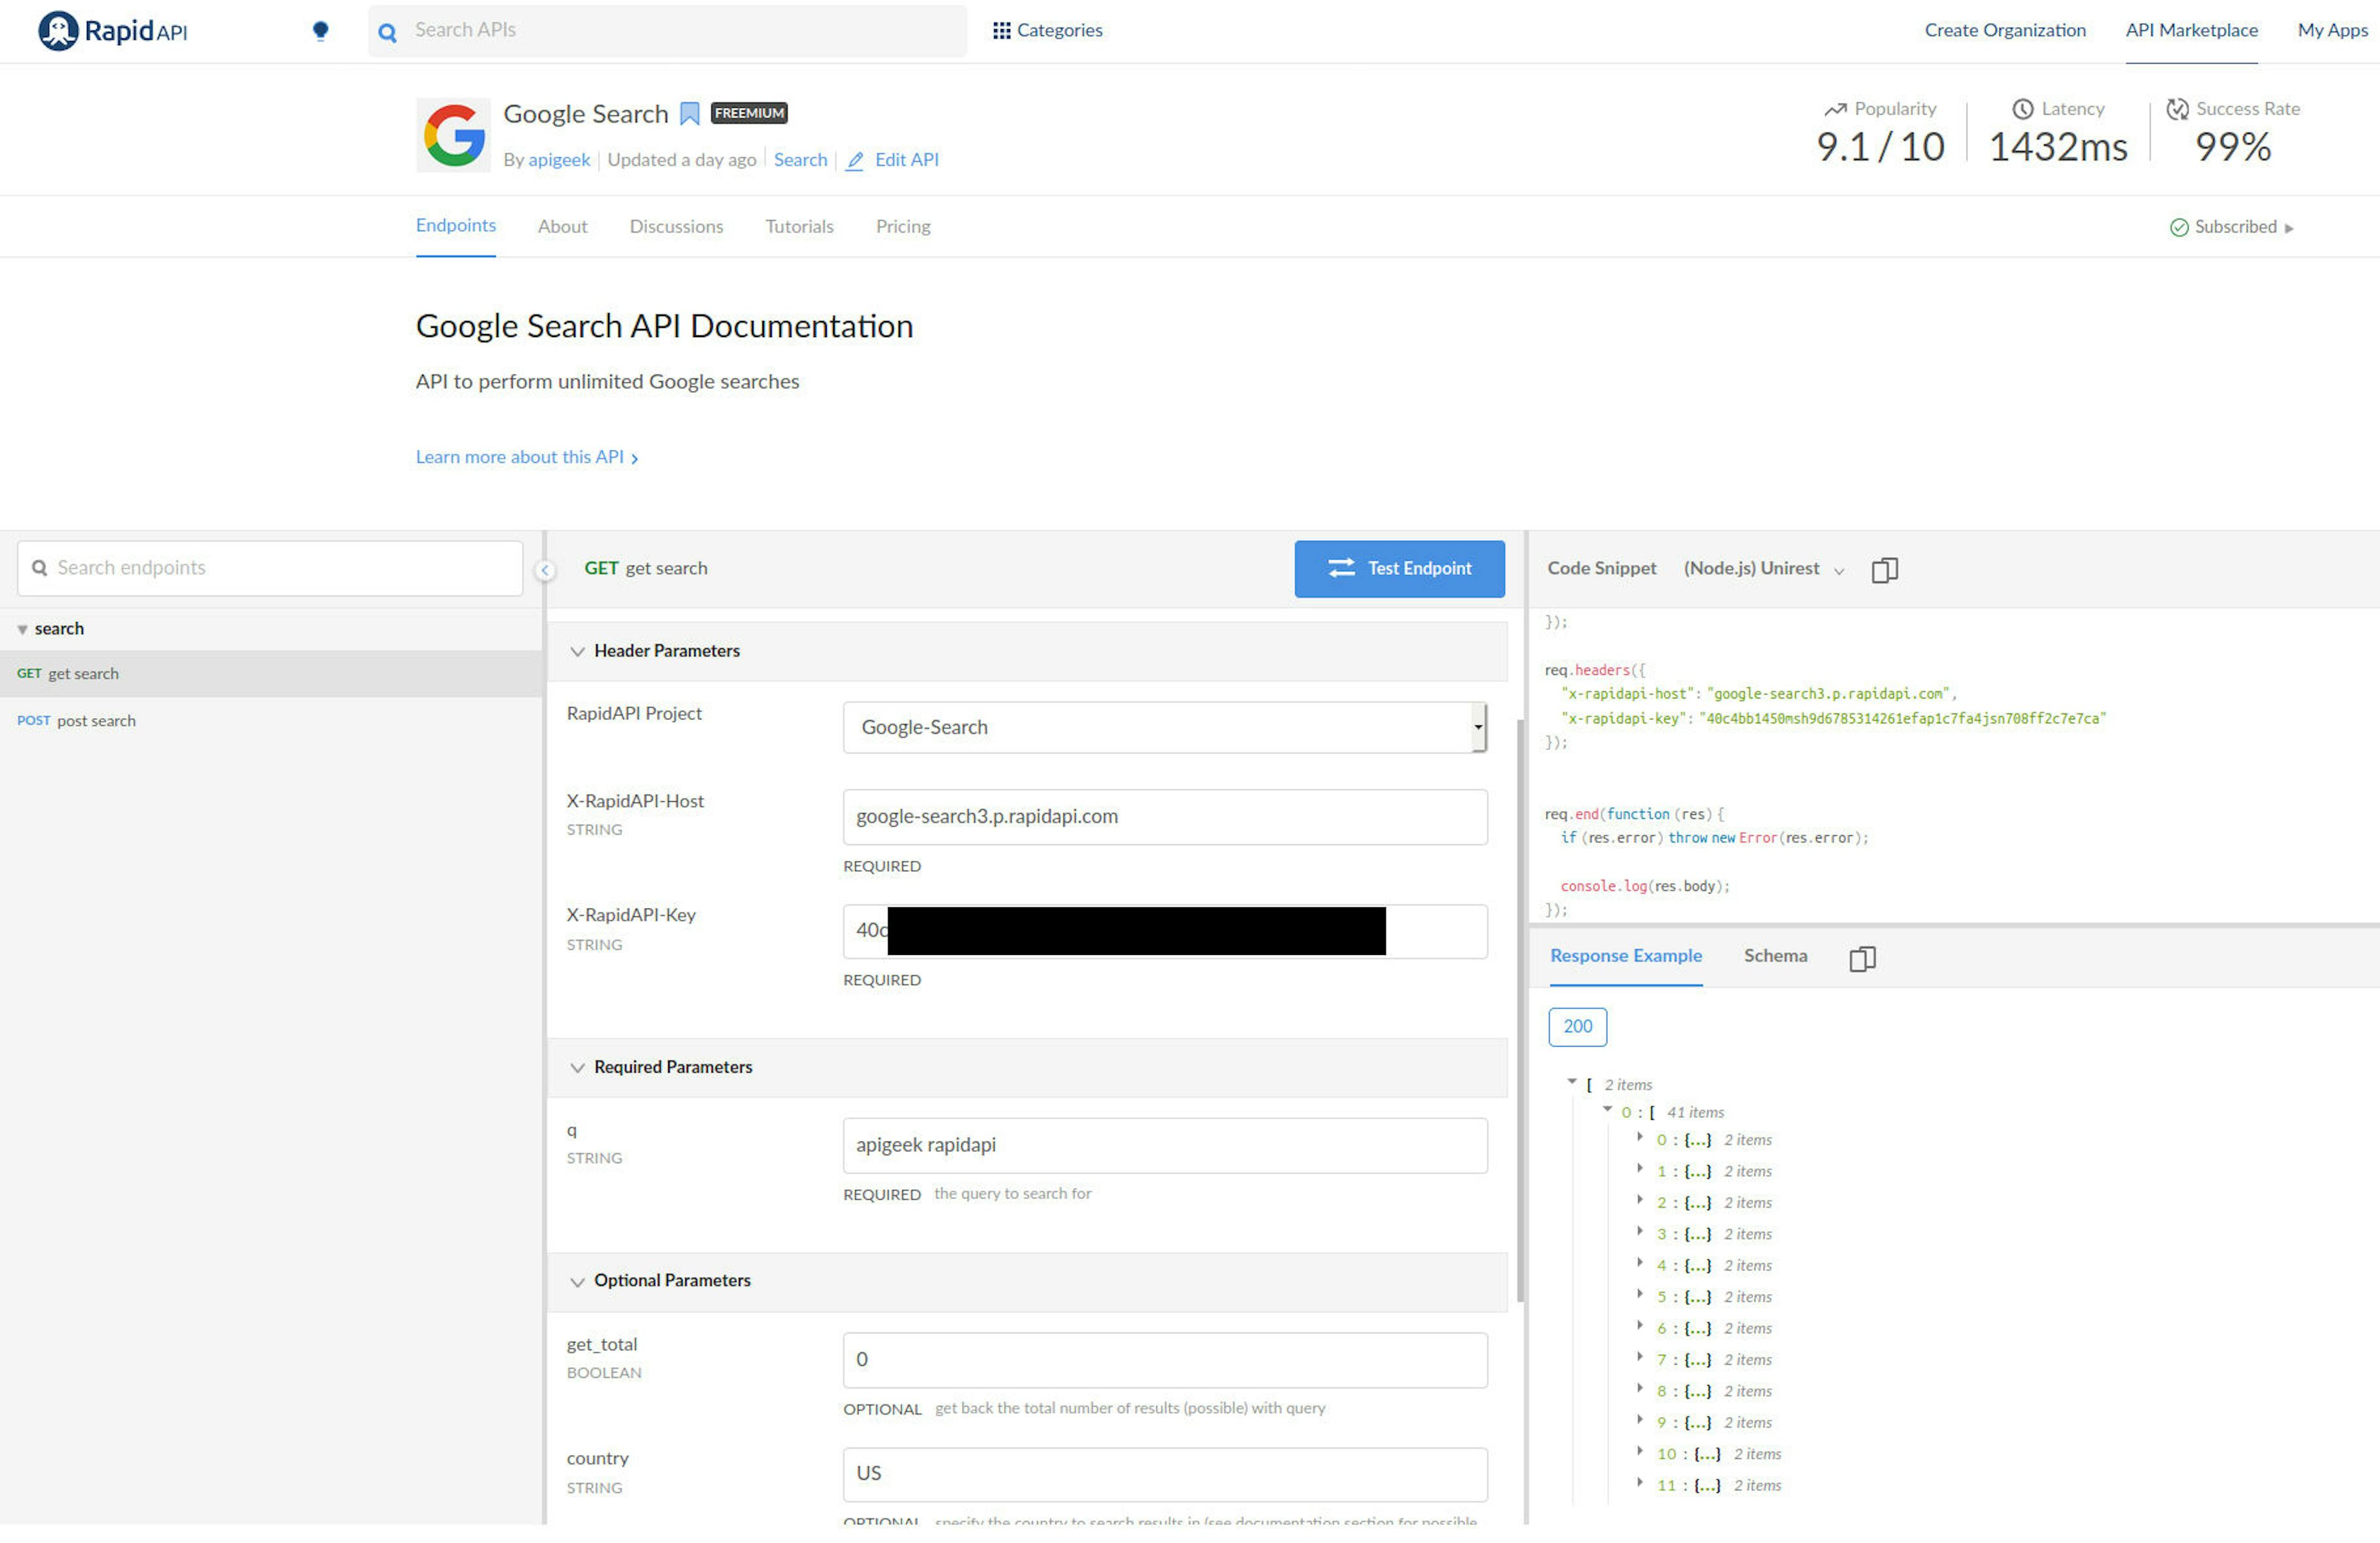Click the Search category link
This screenshot has height=1543, width=2380.
(800, 160)
